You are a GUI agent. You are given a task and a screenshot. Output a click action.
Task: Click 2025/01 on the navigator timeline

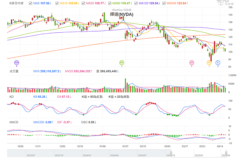click(x=199, y=155)
